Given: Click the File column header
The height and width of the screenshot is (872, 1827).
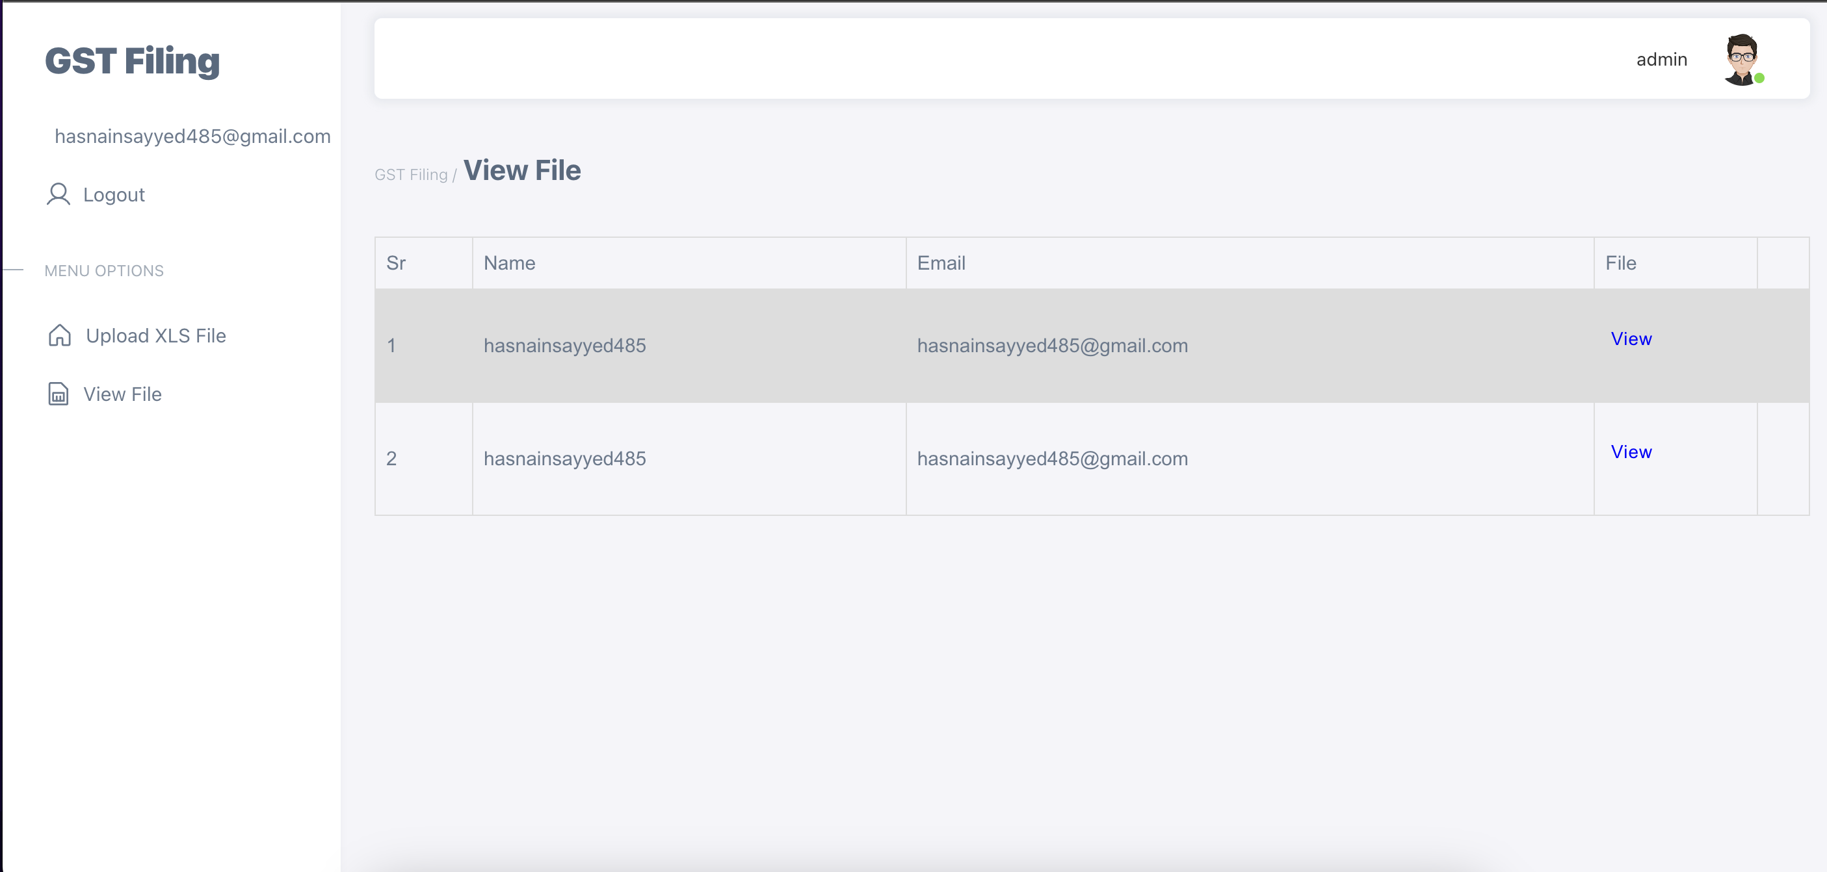Looking at the screenshot, I should click(1621, 263).
